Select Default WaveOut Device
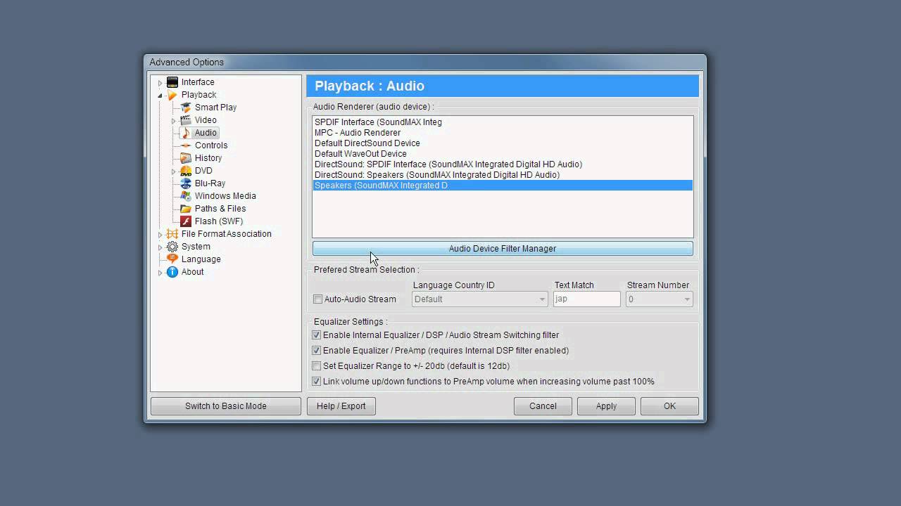This screenshot has width=901, height=506. click(503, 154)
